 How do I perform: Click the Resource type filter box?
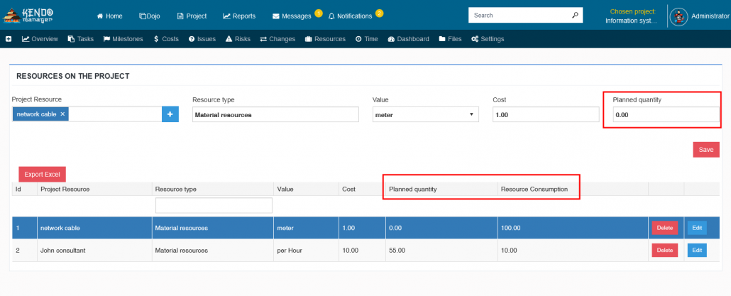[x=214, y=206]
